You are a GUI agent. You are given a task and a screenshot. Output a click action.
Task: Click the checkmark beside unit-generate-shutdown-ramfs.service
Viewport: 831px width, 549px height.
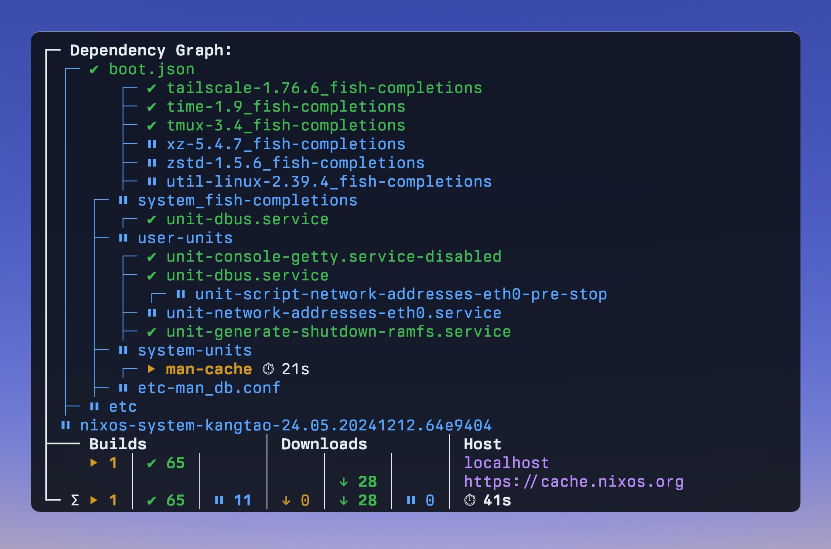coord(152,332)
